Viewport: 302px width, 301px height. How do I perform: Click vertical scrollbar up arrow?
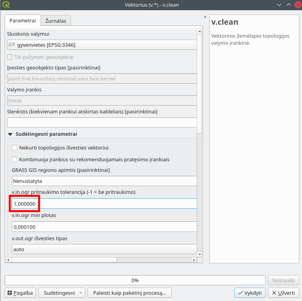click(200, 31)
